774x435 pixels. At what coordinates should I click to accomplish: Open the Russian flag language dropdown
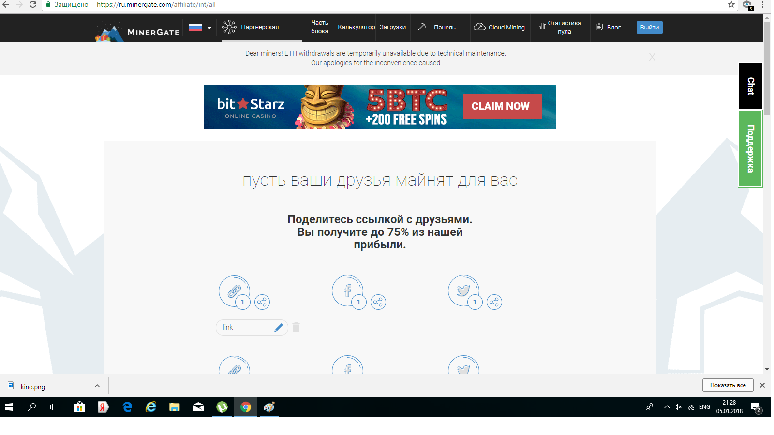tap(200, 28)
